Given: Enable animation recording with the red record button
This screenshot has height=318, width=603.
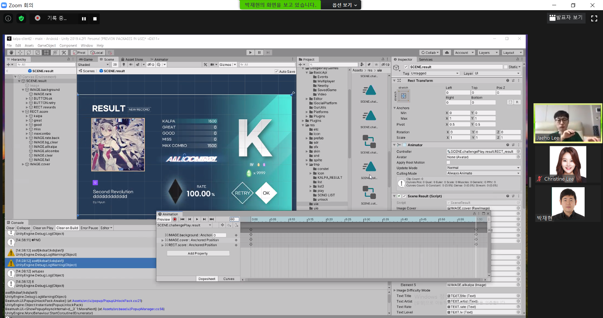Looking at the screenshot, I should (x=175, y=219).
